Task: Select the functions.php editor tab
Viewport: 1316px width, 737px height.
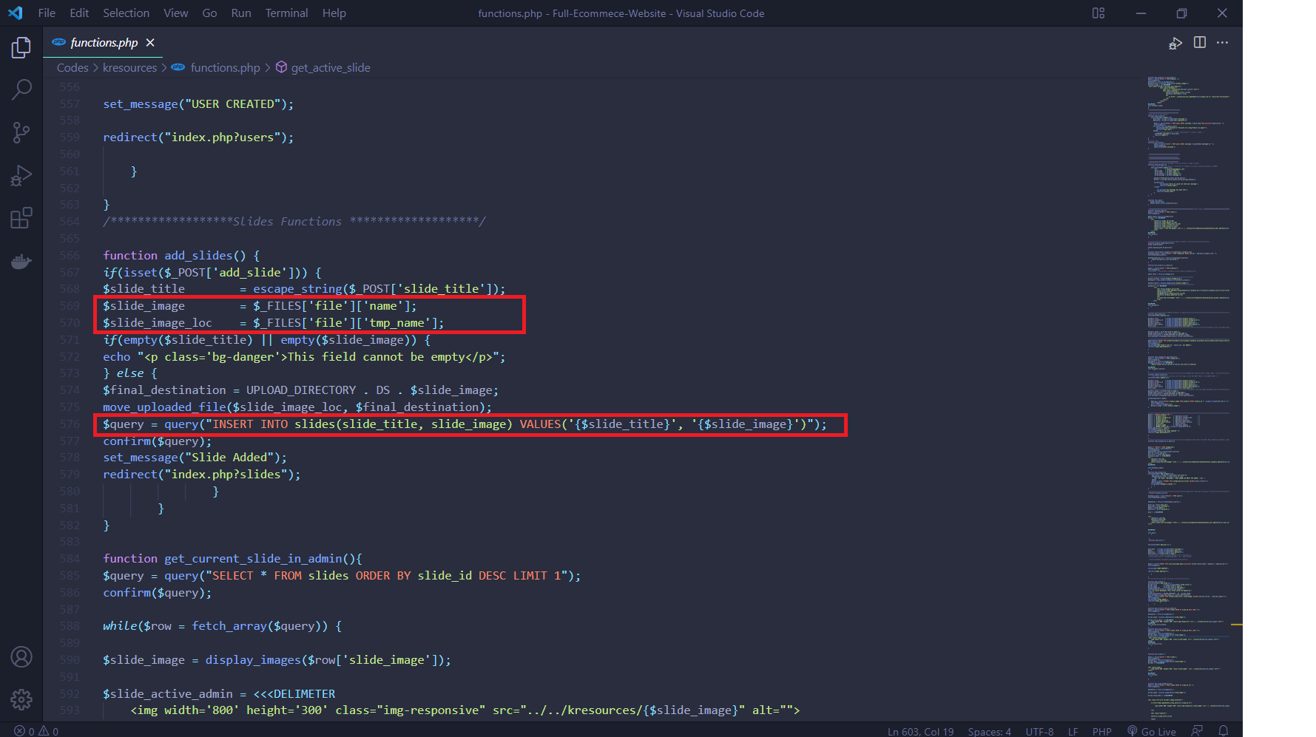Action: click(x=104, y=43)
